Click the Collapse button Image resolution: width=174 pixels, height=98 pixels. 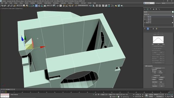tap(161, 77)
